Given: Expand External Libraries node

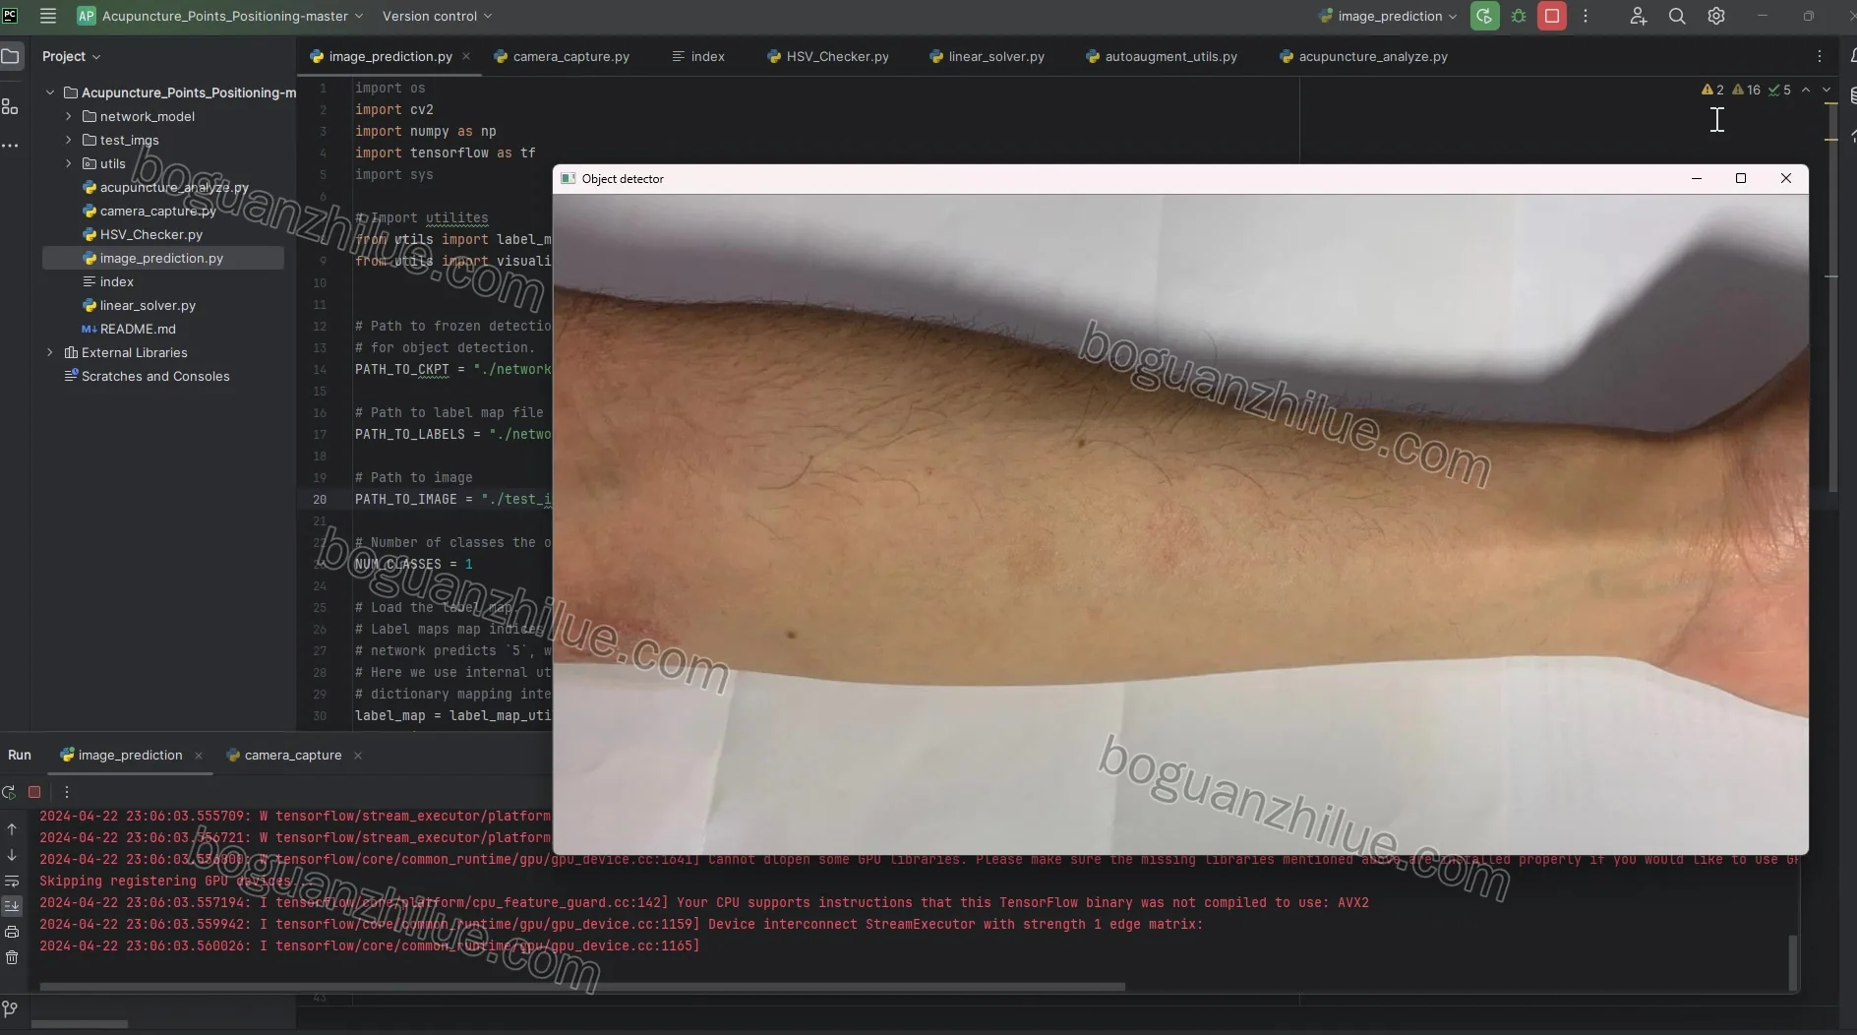Looking at the screenshot, I should 50,352.
